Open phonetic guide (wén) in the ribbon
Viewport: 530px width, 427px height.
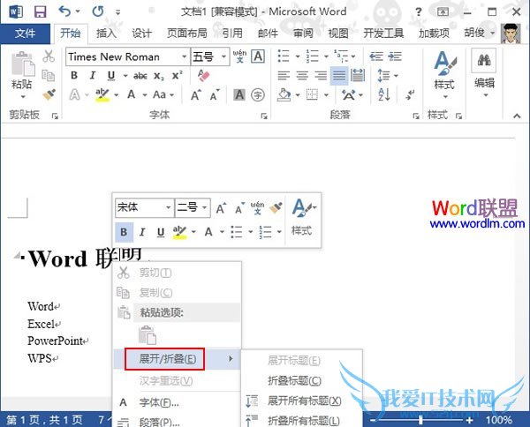point(239,56)
